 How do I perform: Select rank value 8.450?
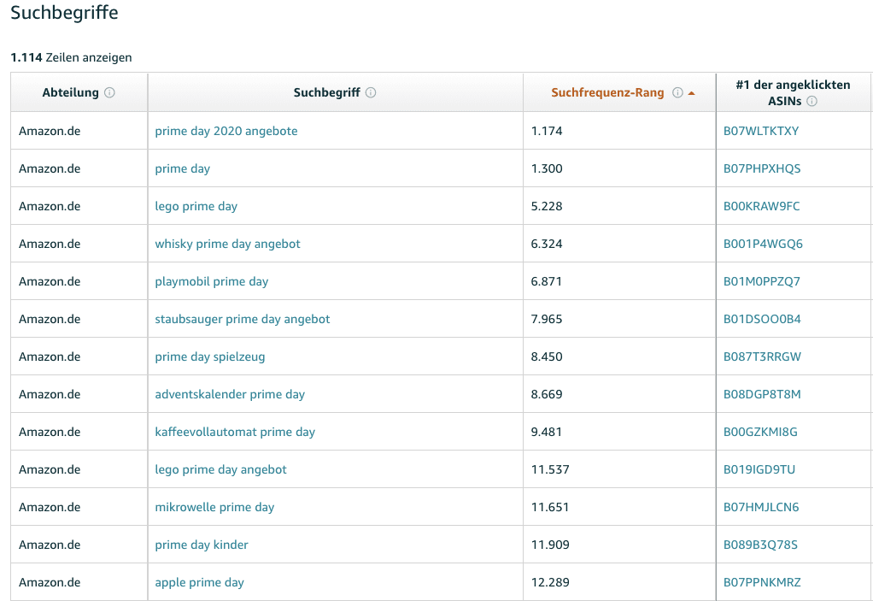tap(546, 356)
